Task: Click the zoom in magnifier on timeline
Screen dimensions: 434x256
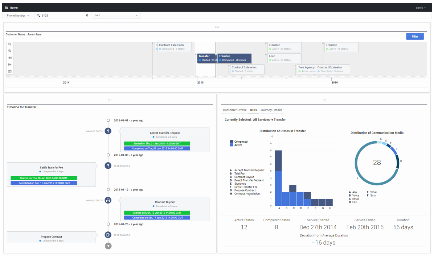Action: click(10, 45)
